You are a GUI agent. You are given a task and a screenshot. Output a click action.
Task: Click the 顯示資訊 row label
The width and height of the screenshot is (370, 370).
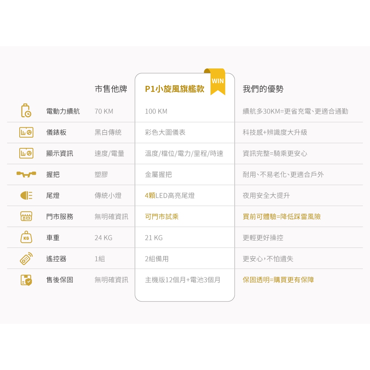pyautogui.click(x=60, y=154)
